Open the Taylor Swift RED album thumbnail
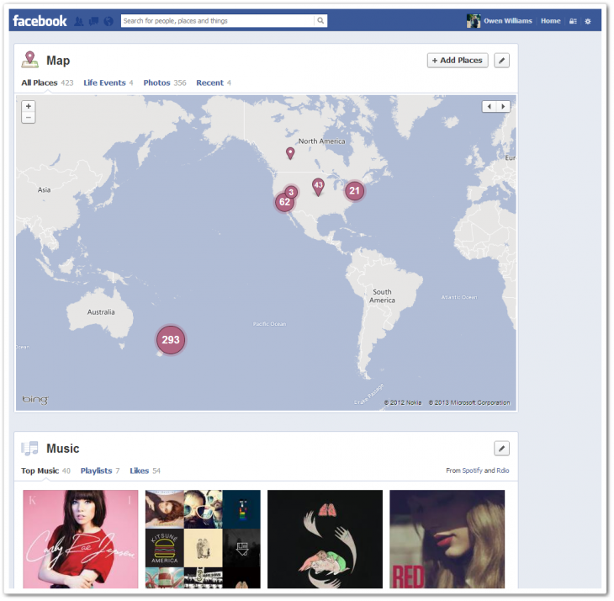The height and width of the screenshot is (601, 614). 447,539
